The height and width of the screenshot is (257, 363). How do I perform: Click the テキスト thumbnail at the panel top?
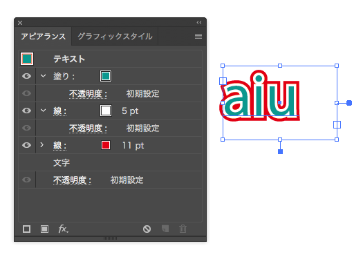point(27,59)
